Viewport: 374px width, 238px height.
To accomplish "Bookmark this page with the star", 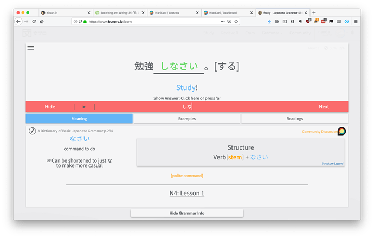I will (236, 22).
